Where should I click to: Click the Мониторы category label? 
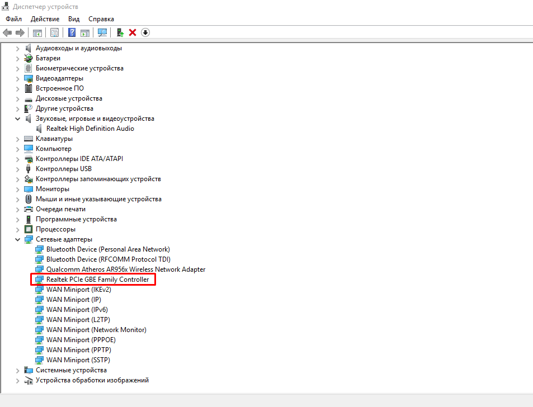53,189
